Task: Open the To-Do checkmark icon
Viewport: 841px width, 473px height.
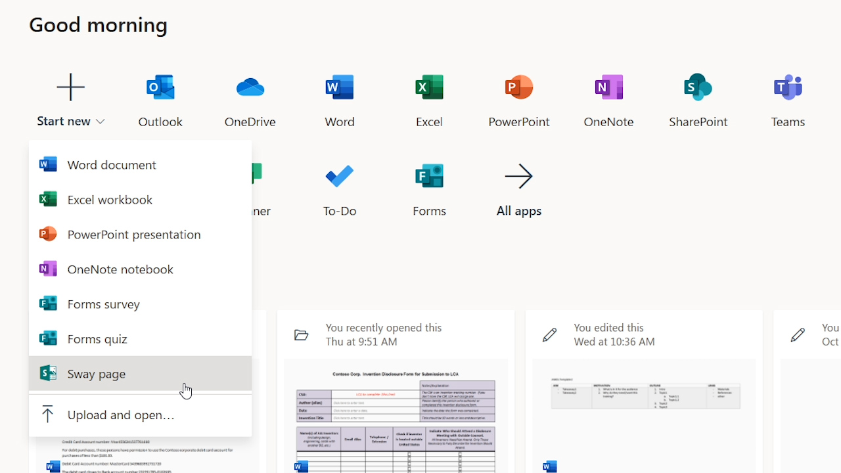Action: click(340, 176)
